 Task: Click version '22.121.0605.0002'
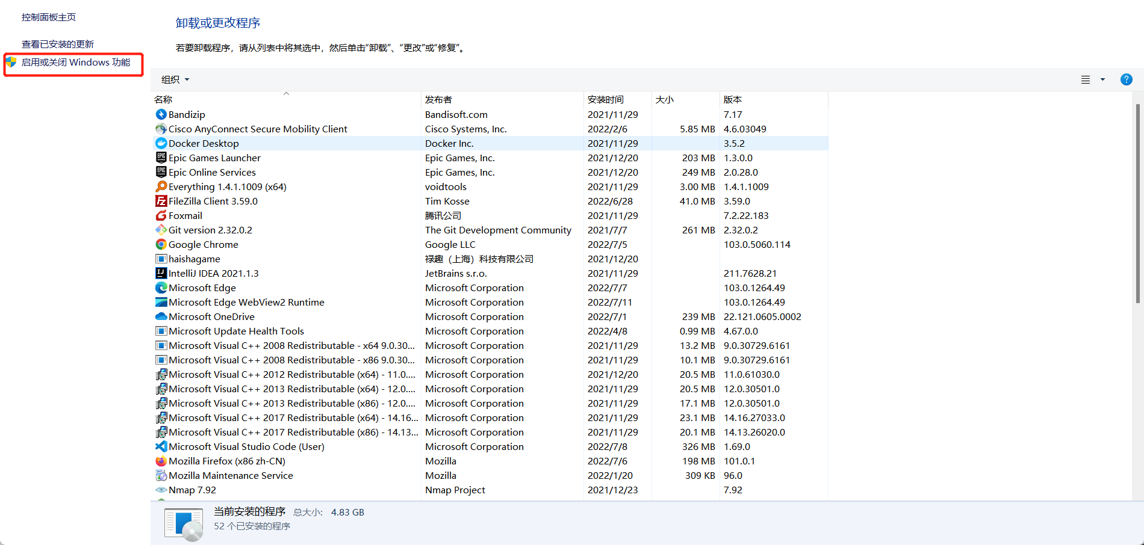pos(762,316)
